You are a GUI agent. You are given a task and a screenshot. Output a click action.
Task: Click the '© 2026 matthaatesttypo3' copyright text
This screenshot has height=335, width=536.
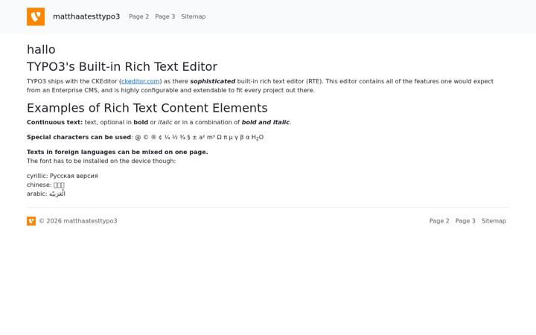click(x=78, y=221)
